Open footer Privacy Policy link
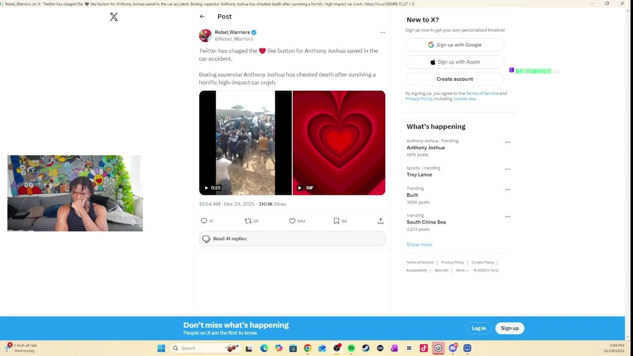 (x=452, y=263)
